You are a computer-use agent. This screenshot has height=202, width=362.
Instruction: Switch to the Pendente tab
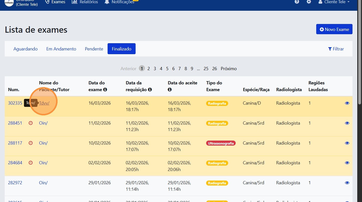click(x=94, y=49)
